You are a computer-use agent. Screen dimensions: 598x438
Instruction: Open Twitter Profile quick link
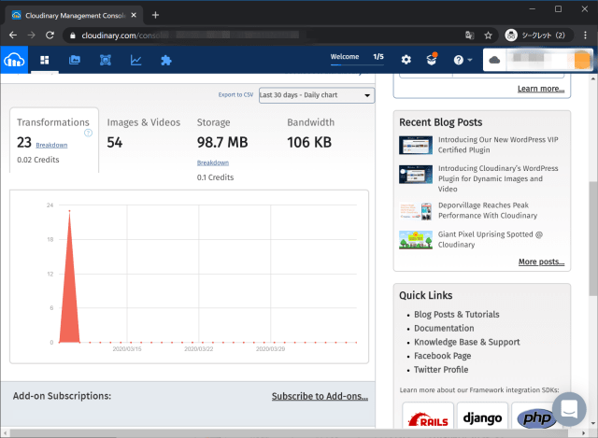441,370
